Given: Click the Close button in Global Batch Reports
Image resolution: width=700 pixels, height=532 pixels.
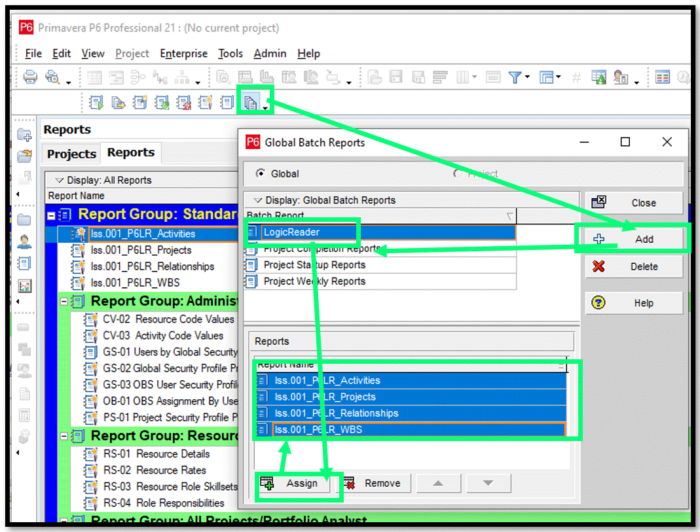Looking at the screenshot, I should (634, 203).
